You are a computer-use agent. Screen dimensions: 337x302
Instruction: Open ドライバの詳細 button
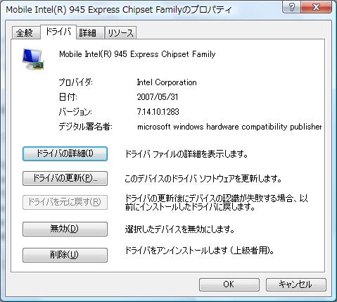coord(65,153)
